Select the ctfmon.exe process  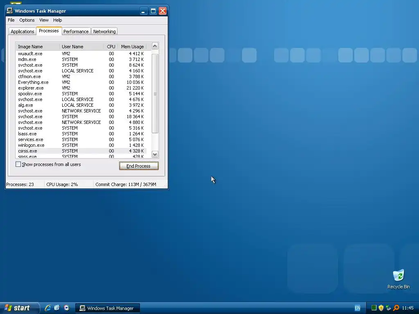(81, 76)
